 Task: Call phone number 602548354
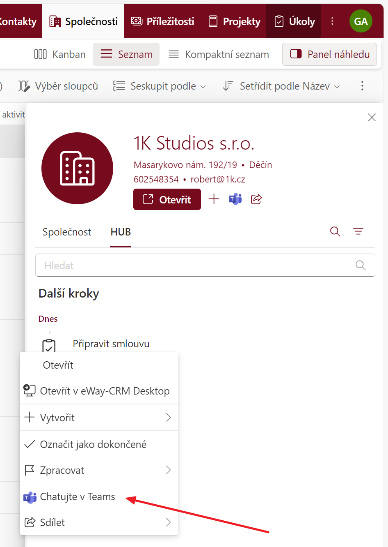coord(156,179)
